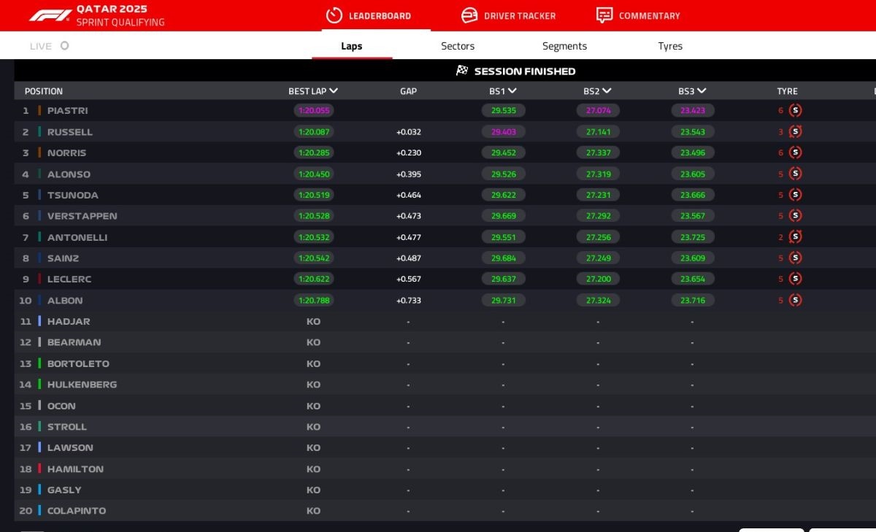Click Albon's soft tyre icon

796,300
